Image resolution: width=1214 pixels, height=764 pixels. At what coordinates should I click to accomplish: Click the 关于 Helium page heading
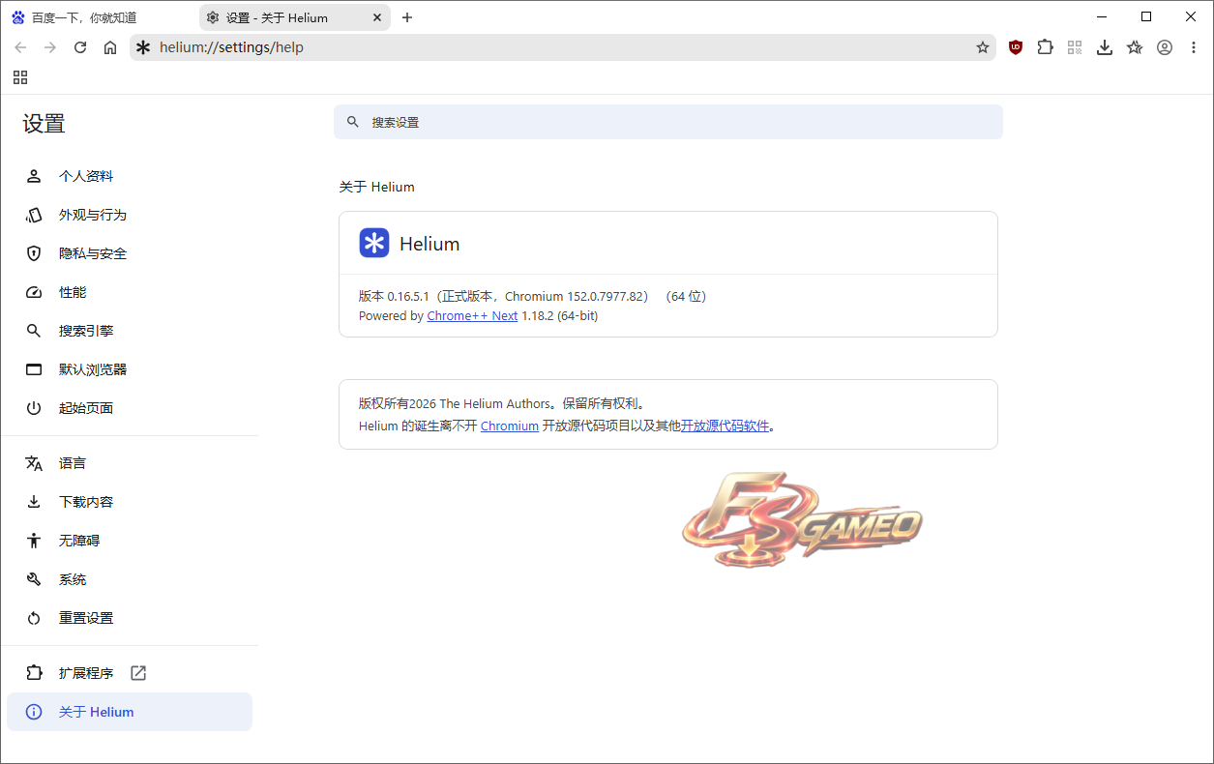(376, 187)
